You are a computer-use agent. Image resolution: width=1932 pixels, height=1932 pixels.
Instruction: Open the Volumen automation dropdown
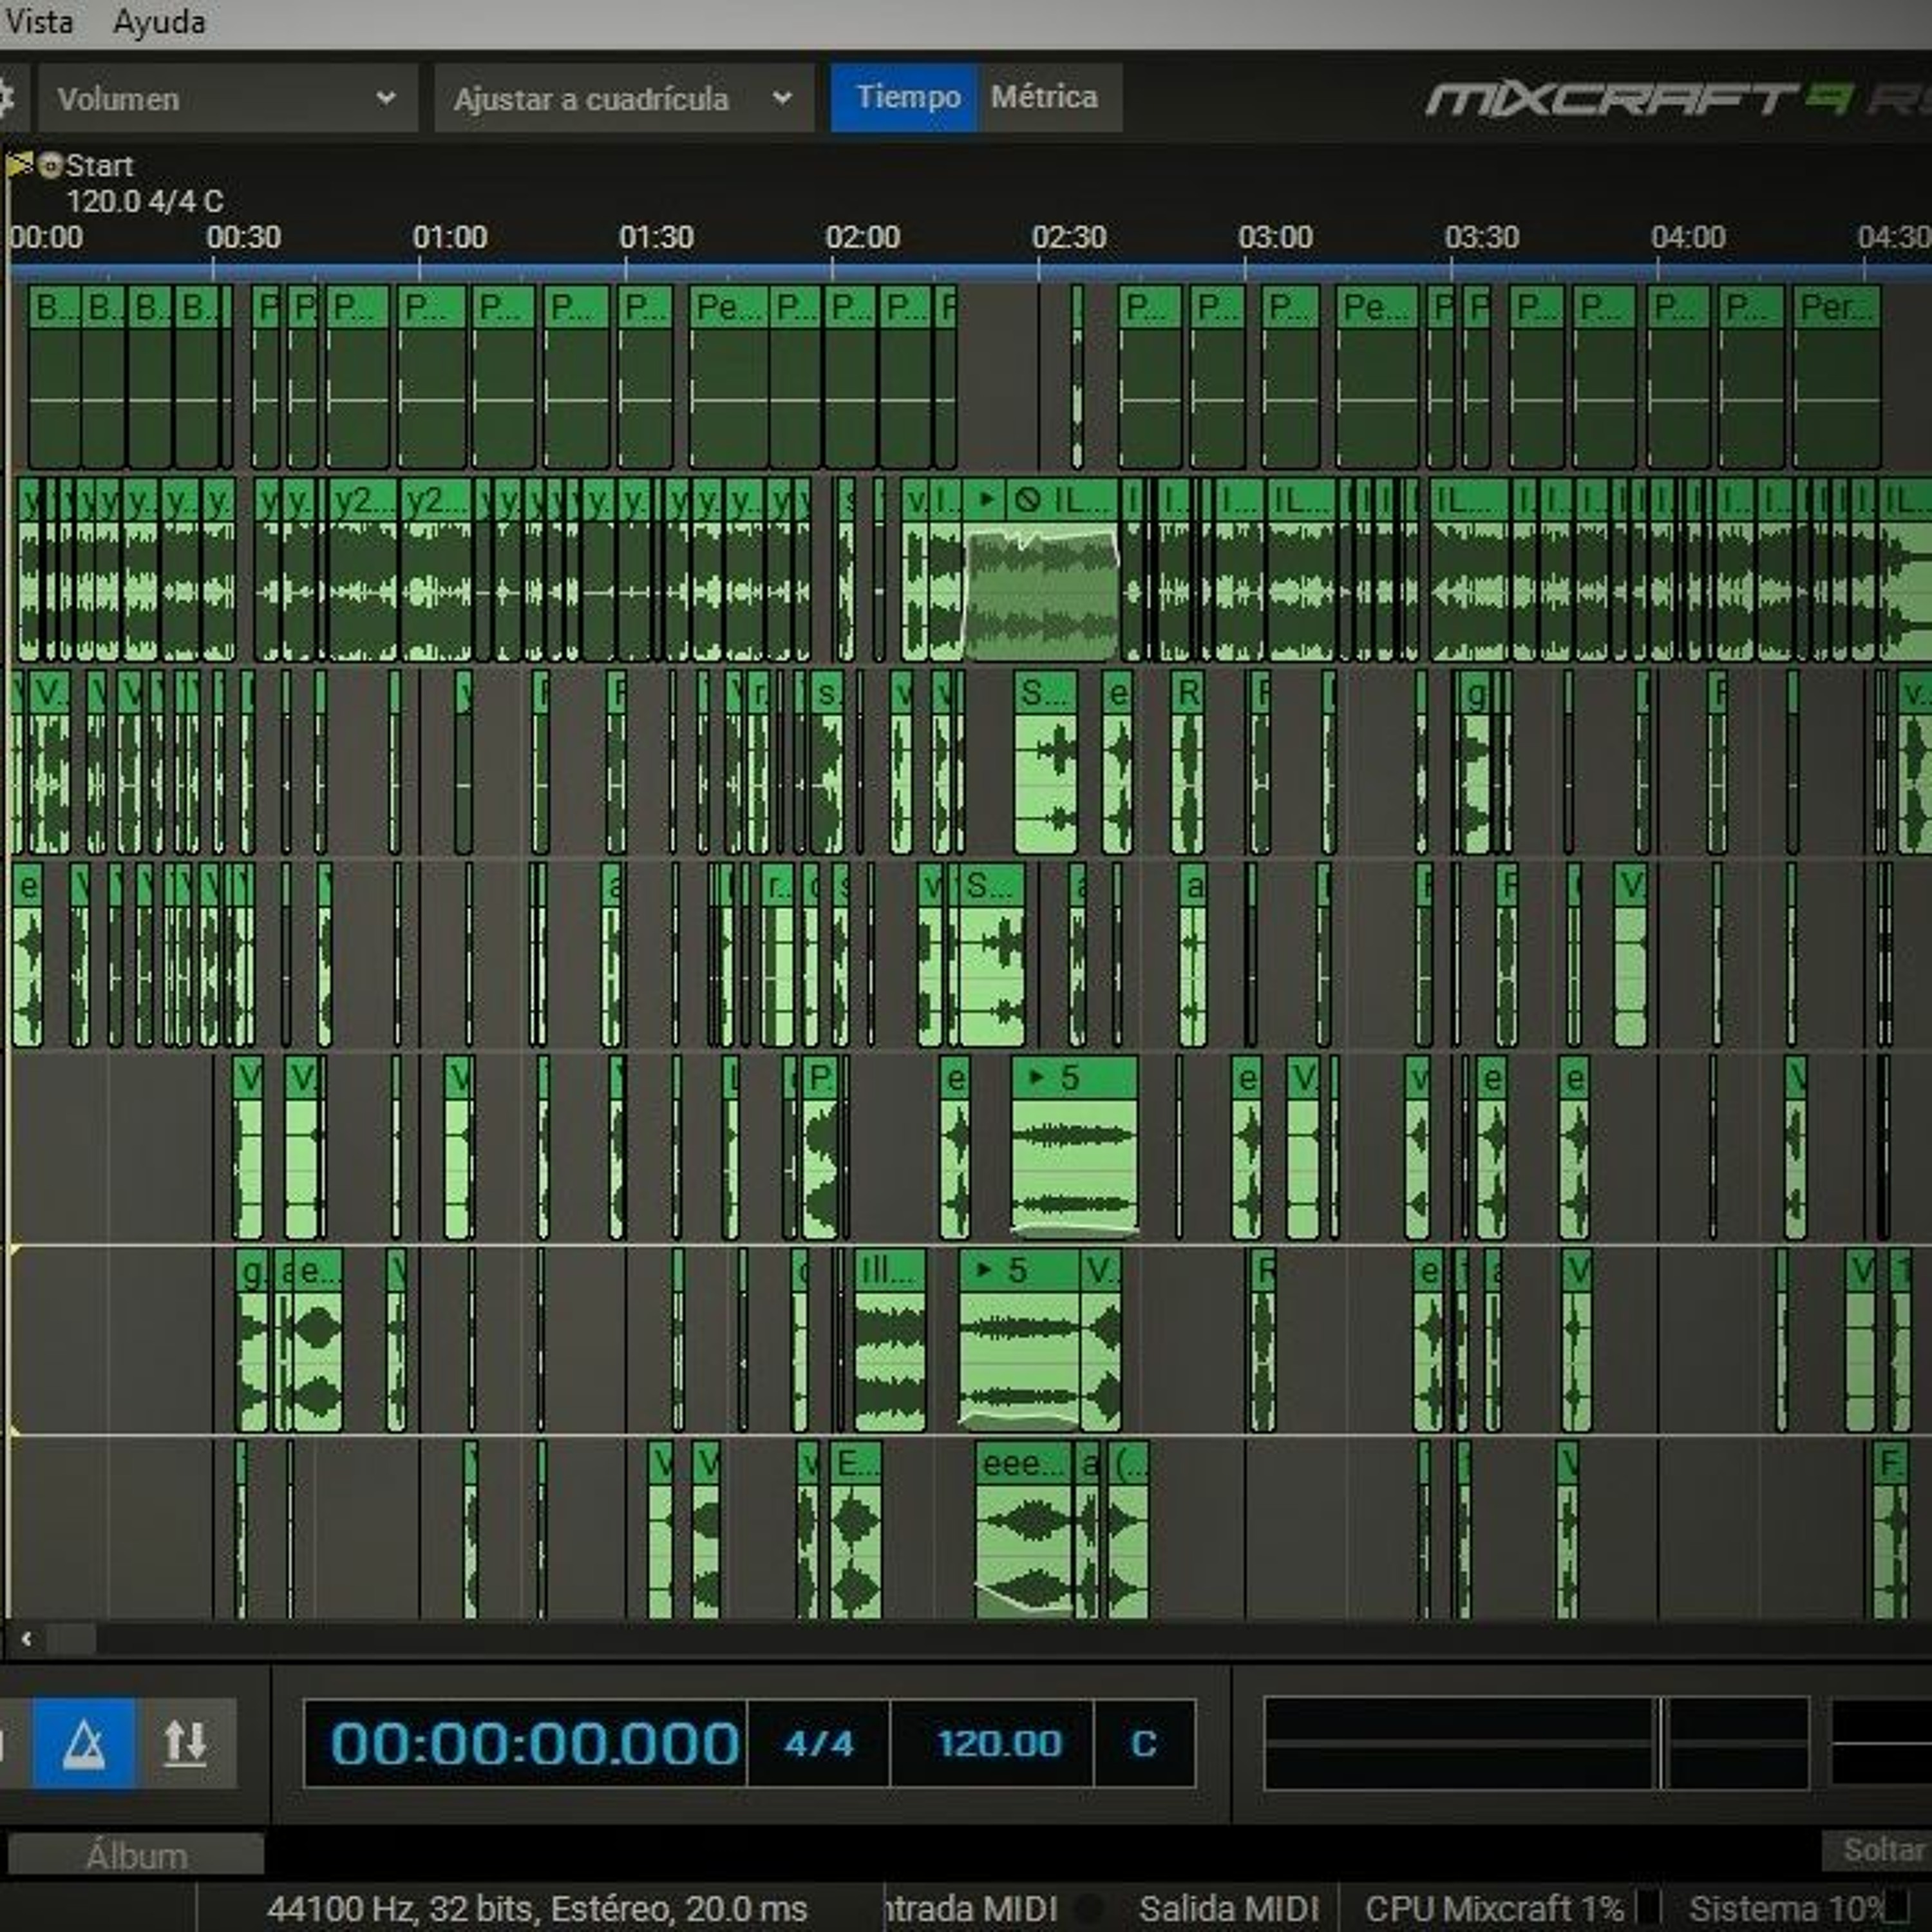pyautogui.click(x=227, y=99)
